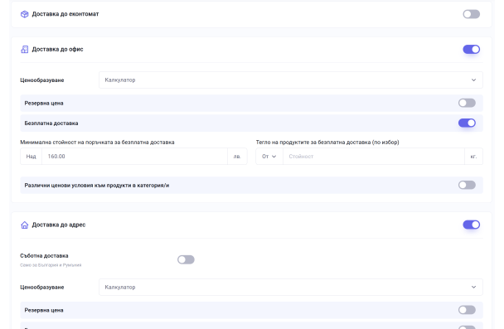Click the лв. currency suffix
This screenshot has width=504, height=329.
coord(237,157)
